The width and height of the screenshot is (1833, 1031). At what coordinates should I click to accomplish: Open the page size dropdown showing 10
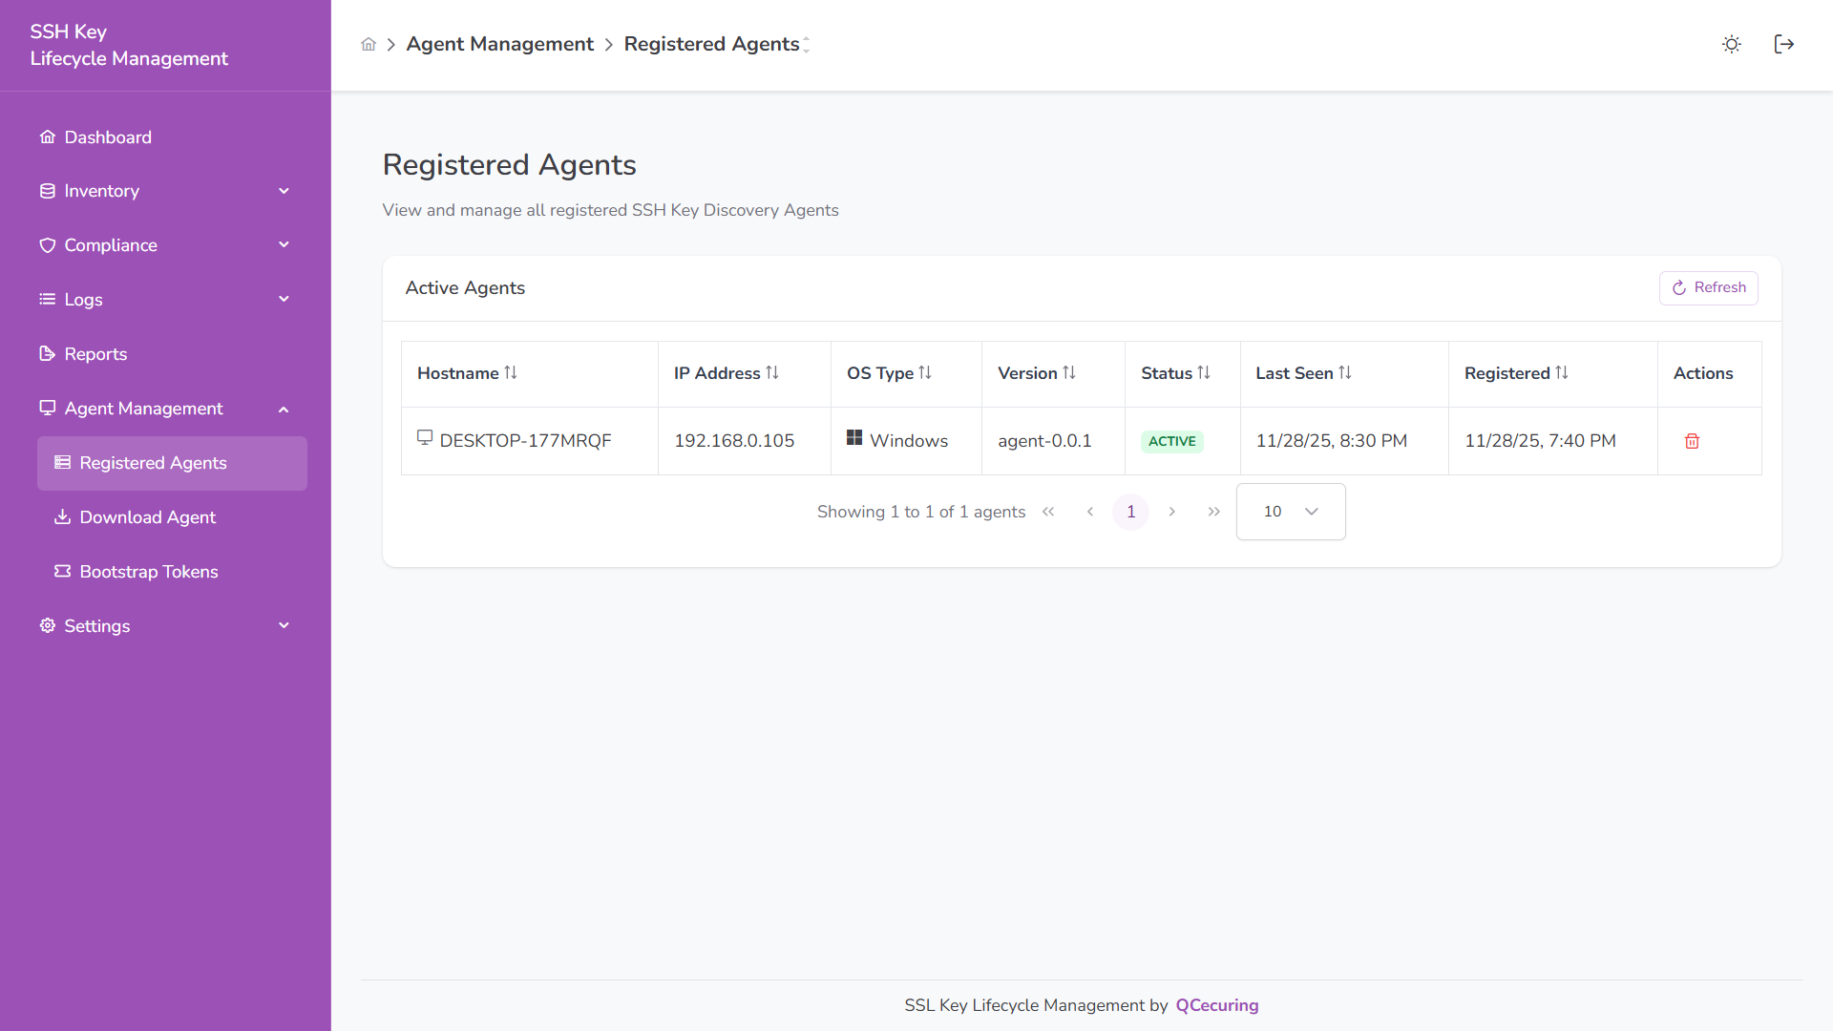pos(1290,512)
